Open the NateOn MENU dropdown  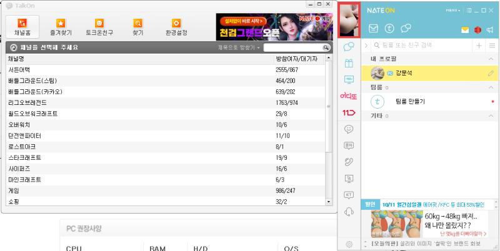click(x=452, y=11)
